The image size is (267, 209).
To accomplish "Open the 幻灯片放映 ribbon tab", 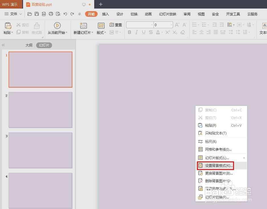I will coord(168,14).
